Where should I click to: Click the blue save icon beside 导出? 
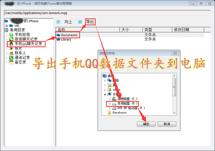pyautogui.click(x=80, y=22)
